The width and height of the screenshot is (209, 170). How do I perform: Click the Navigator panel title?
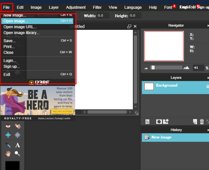176,25
